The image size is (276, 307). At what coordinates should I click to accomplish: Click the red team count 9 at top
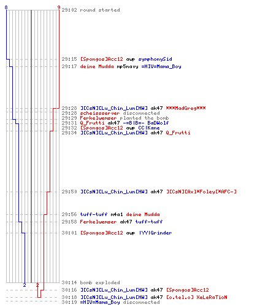(59, 7)
